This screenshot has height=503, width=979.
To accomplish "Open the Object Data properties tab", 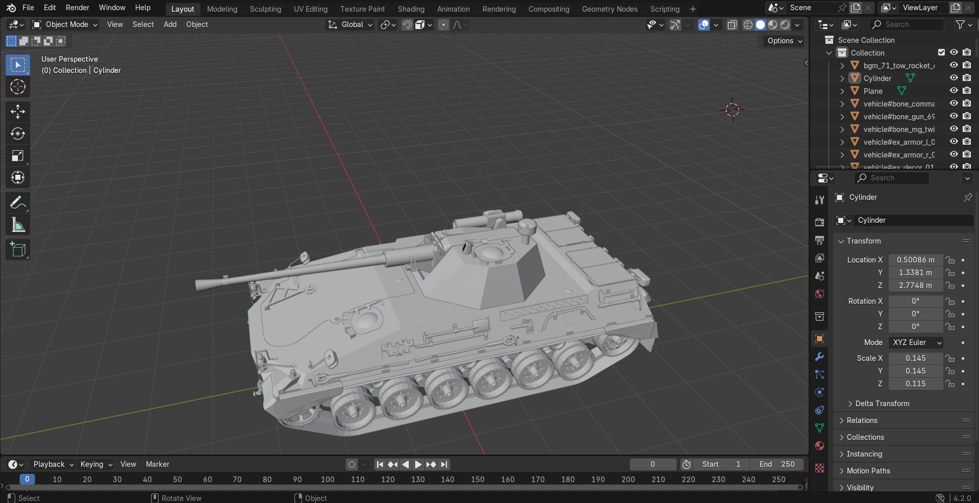I will (819, 428).
